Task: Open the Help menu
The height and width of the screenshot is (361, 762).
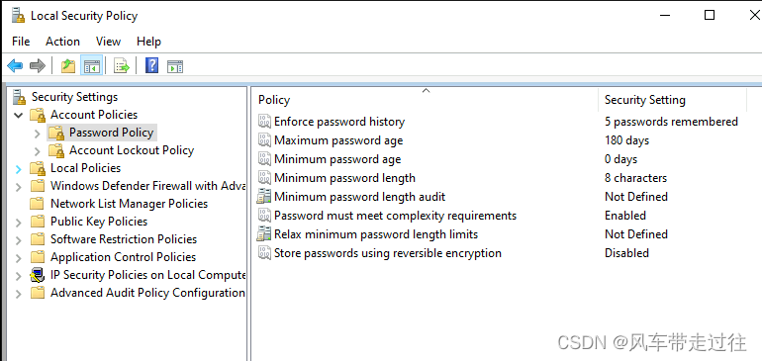Action: click(148, 42)
